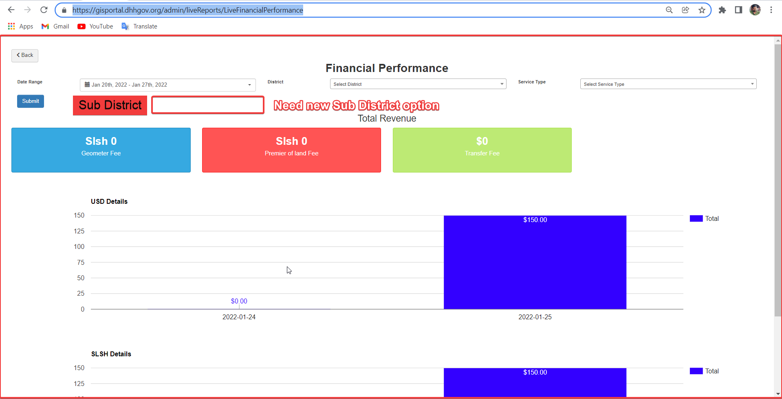Open the zoom magnifier icon in address bar
Image resolution: width=782 pixels, height=399 pixels.
click(669, 10)
